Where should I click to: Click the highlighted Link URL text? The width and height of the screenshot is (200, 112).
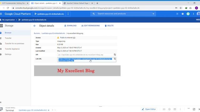85,60
